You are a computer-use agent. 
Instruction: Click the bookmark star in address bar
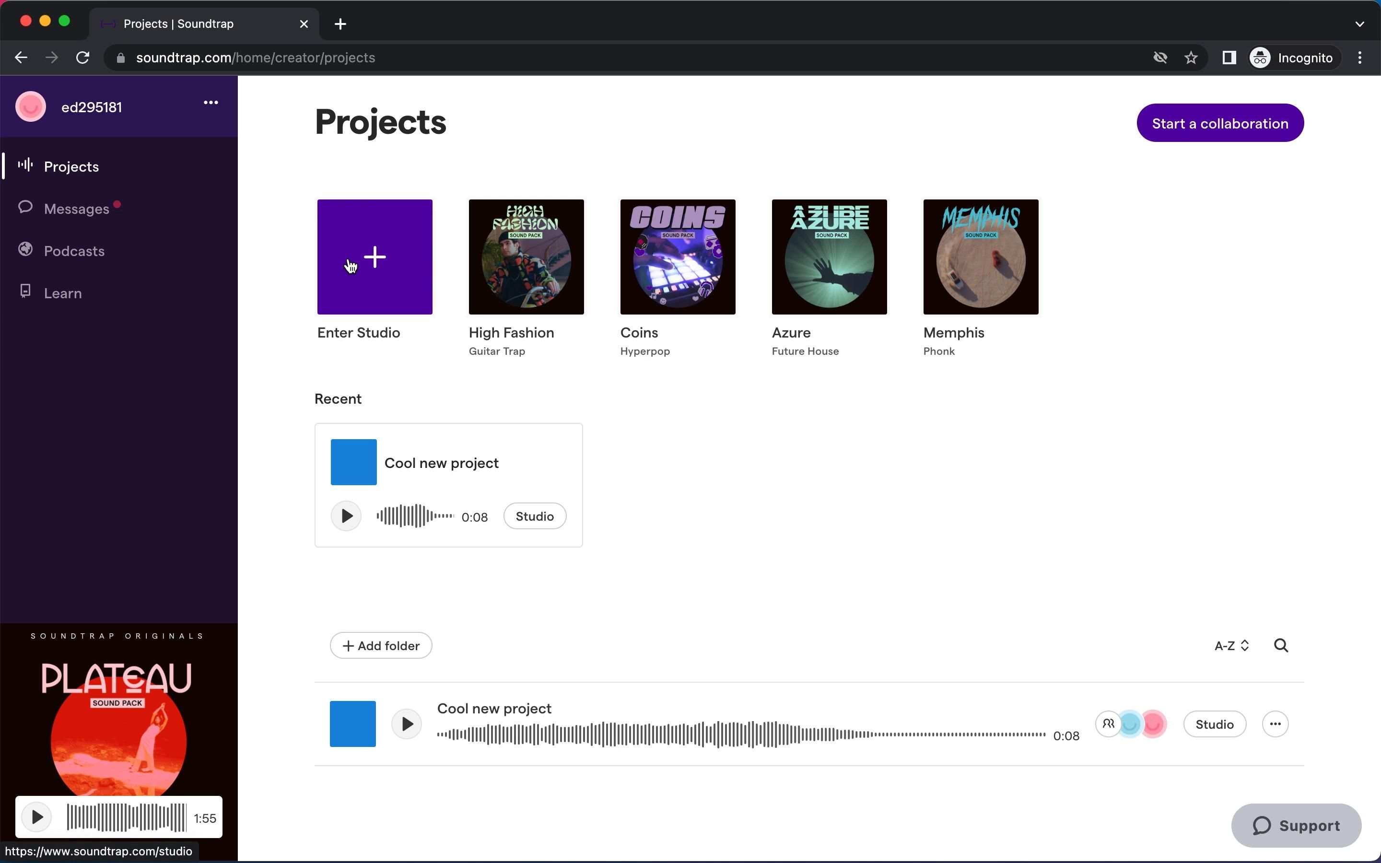[x=1191, y=58]
